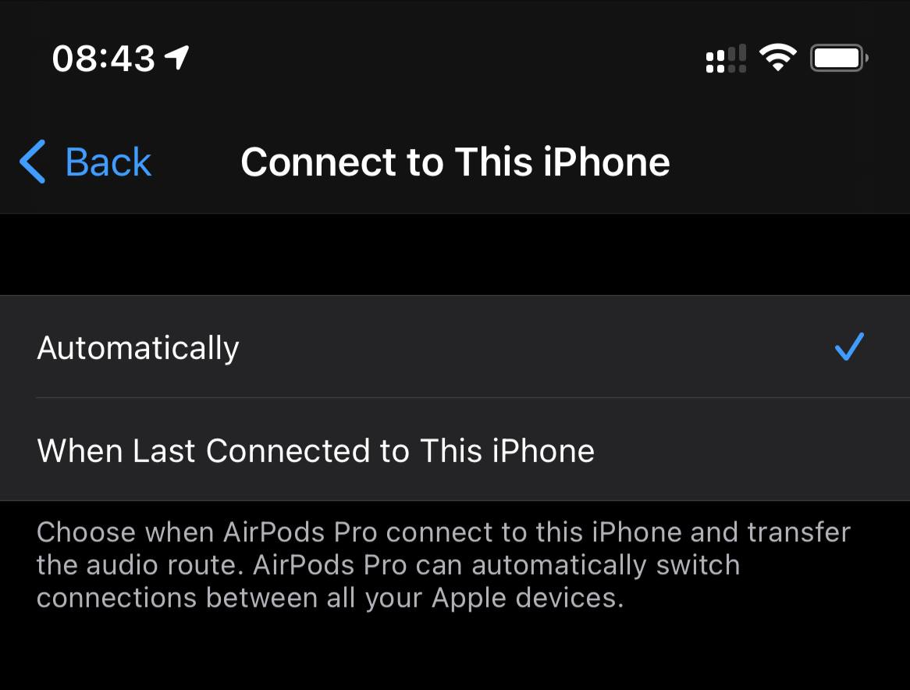Tap the divider line between the two options

(x=472, y=398)
